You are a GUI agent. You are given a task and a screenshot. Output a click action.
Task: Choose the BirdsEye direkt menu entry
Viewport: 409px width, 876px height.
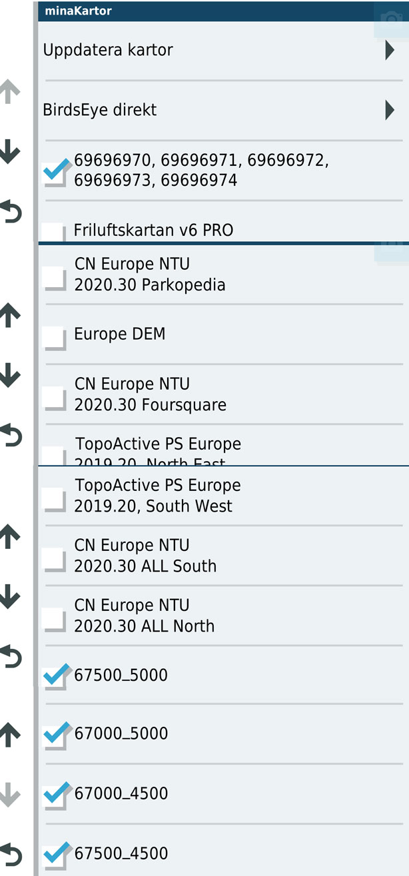[100, 110]
